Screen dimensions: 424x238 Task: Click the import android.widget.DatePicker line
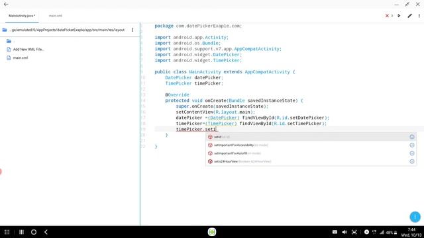198,54
